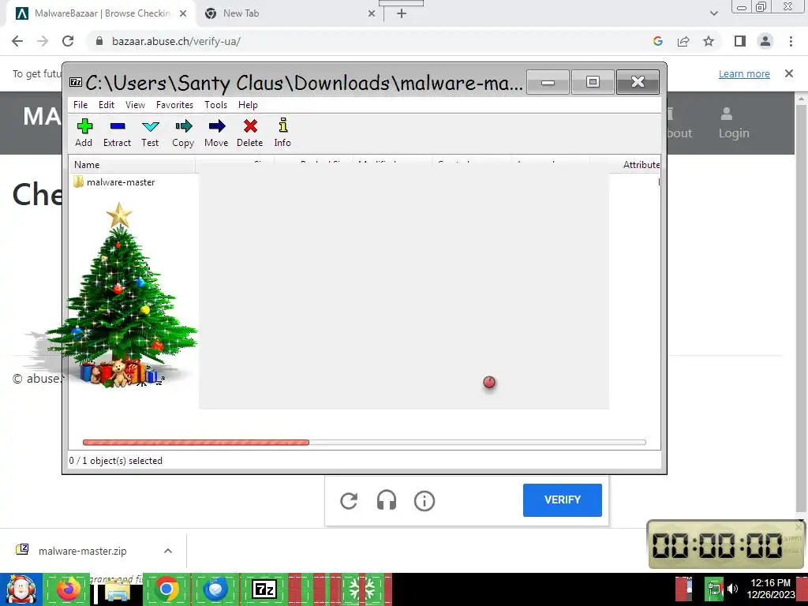Open the Help menu
This screenshot has width=808, height=606.
pyautogui.click(x=248, y=105)
